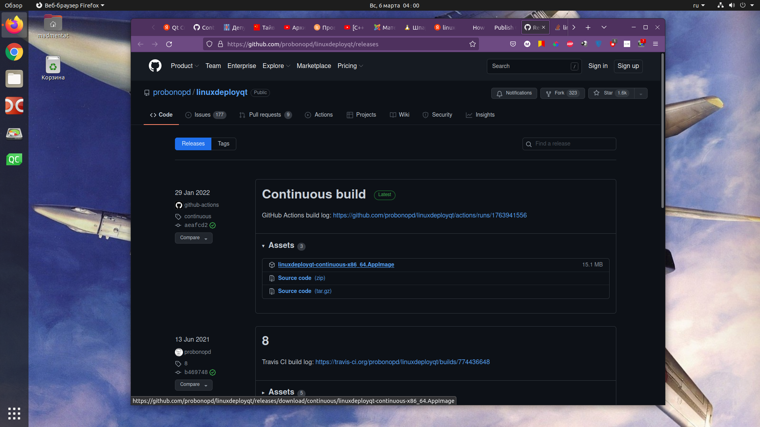760x427 pixels.
Task: Click the Notifications button
Action: click(514, 93)
